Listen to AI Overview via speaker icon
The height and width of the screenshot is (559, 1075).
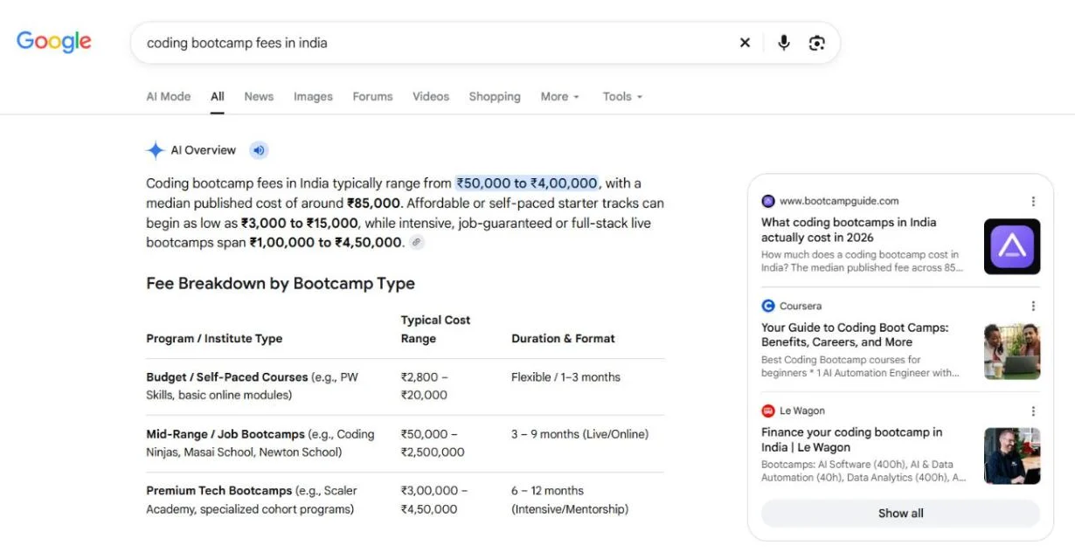(x=259, y=150)
